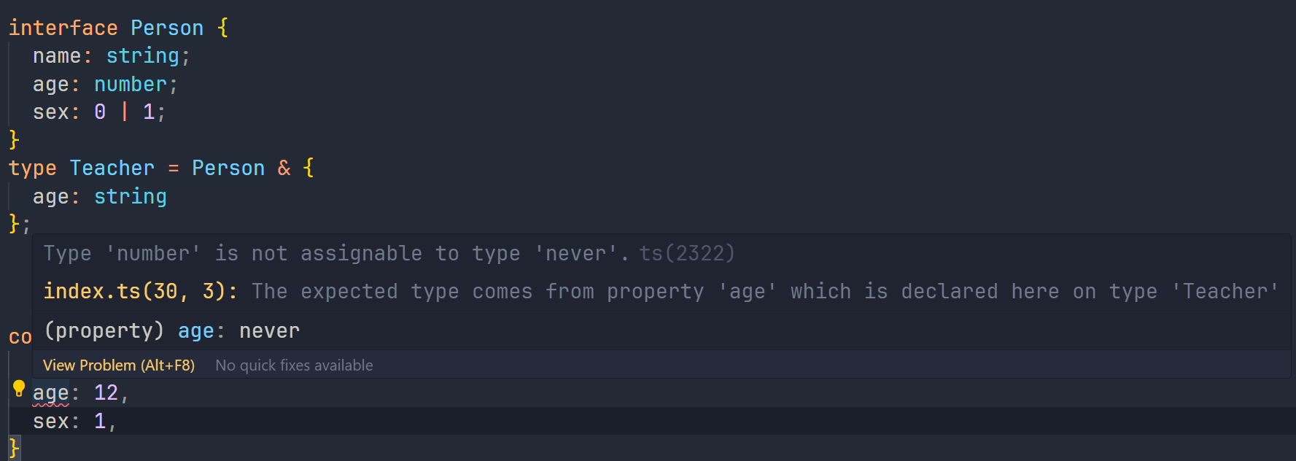
Task: Click the '(property) age: never' hover text
Action: [172, 331]
